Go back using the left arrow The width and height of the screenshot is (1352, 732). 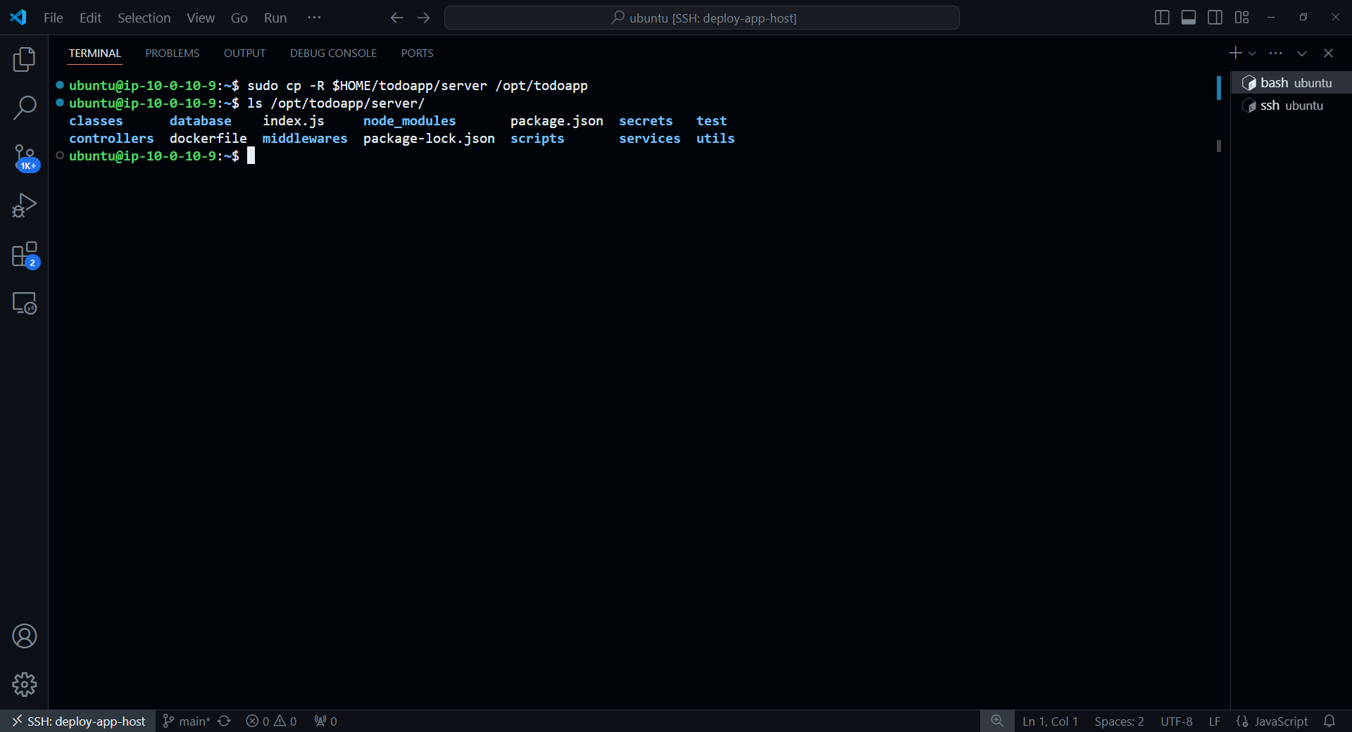tap(397, 18)
